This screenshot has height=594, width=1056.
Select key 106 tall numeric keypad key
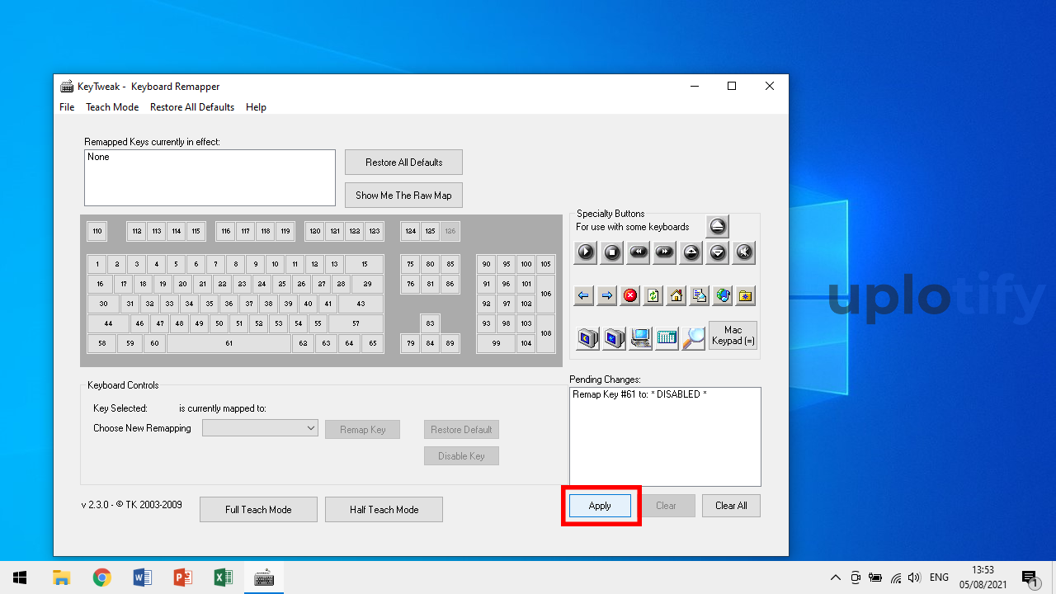point(546,294)
